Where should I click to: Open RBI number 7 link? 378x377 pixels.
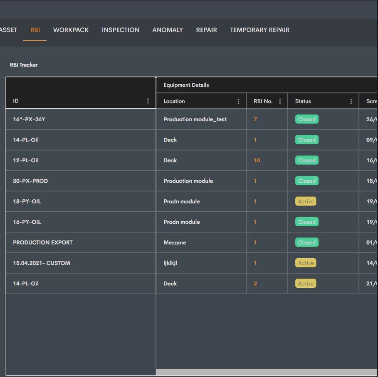point(255,119)
